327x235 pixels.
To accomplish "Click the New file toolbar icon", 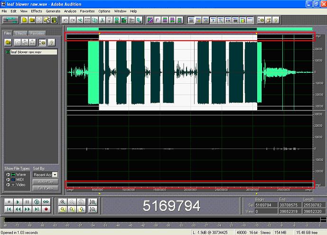I will tap(24, 20).
